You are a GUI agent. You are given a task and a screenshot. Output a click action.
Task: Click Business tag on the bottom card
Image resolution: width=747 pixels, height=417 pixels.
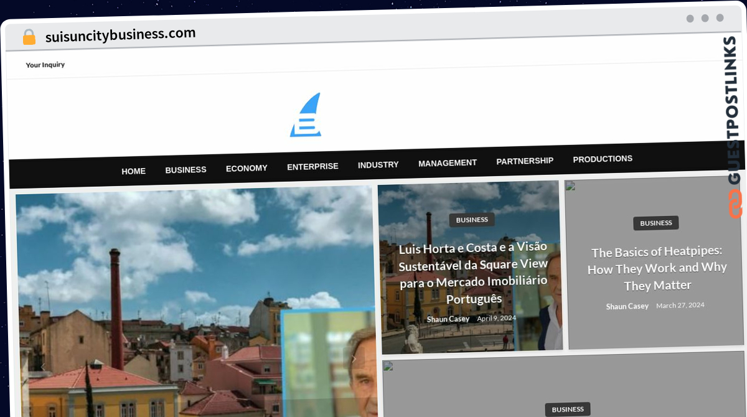568,410
